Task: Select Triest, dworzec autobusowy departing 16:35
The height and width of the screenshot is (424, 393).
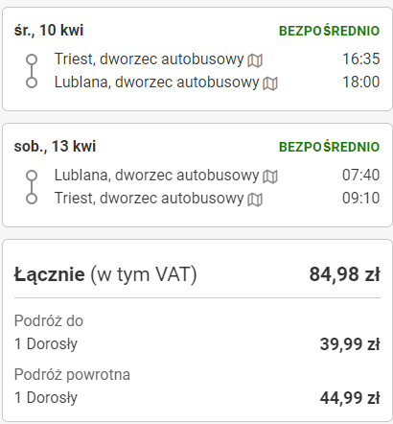Action: pyautogui.click(x=149, y=59)
